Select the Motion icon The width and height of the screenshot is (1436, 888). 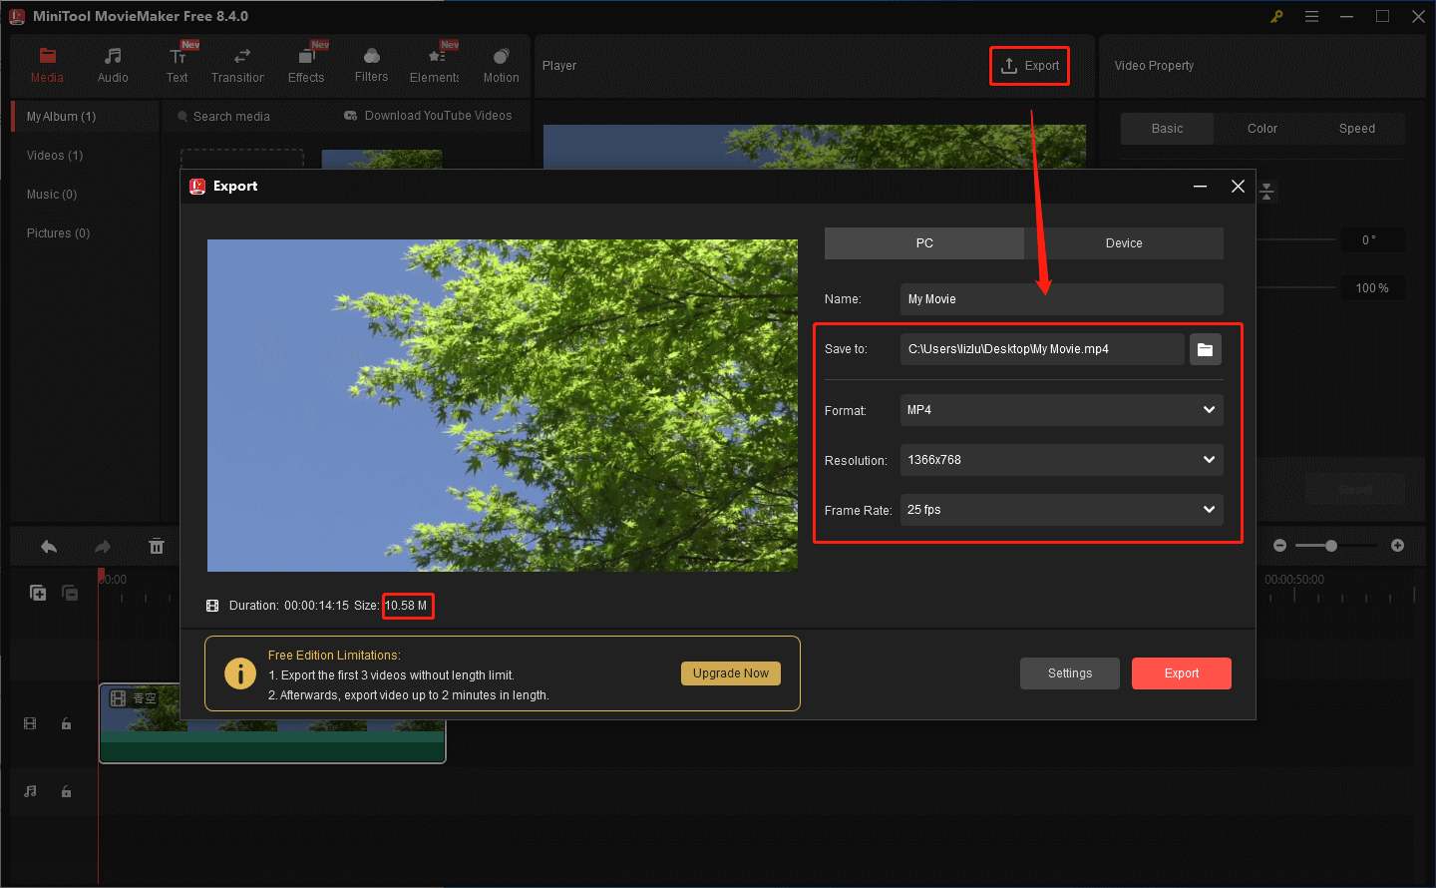(501, 58)
